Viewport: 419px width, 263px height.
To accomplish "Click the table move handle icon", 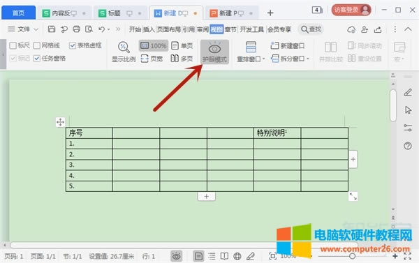I will coord(60,122).
